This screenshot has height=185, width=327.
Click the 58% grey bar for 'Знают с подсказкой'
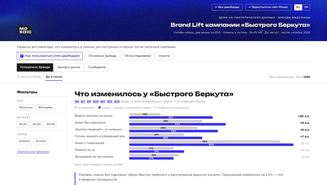pyautogui.click(x=205, y=142)
